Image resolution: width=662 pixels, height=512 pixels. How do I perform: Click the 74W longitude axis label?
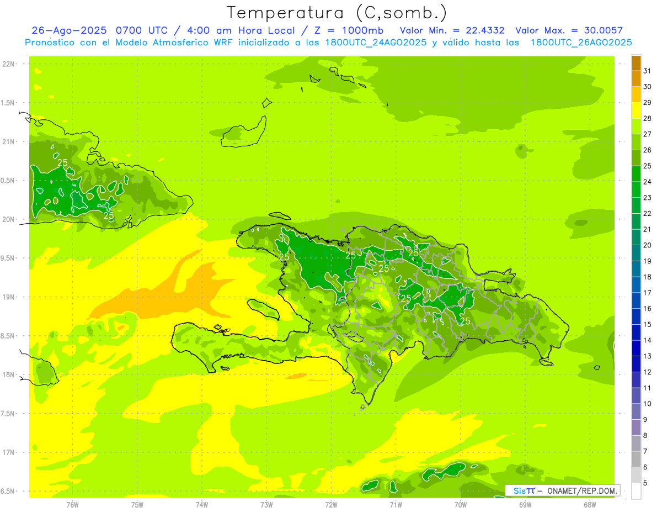tap(202, 505)
